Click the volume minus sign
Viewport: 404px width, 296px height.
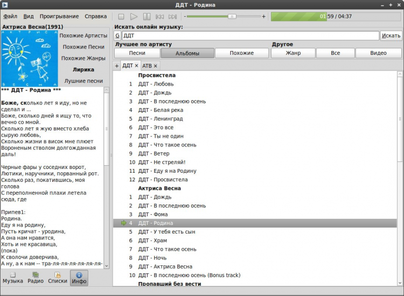pos(185,17)
